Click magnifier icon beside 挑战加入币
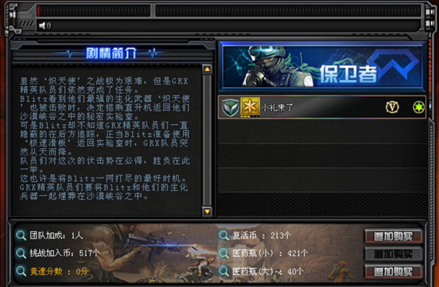This screenshot has height=287, width=439. point(21,253)
